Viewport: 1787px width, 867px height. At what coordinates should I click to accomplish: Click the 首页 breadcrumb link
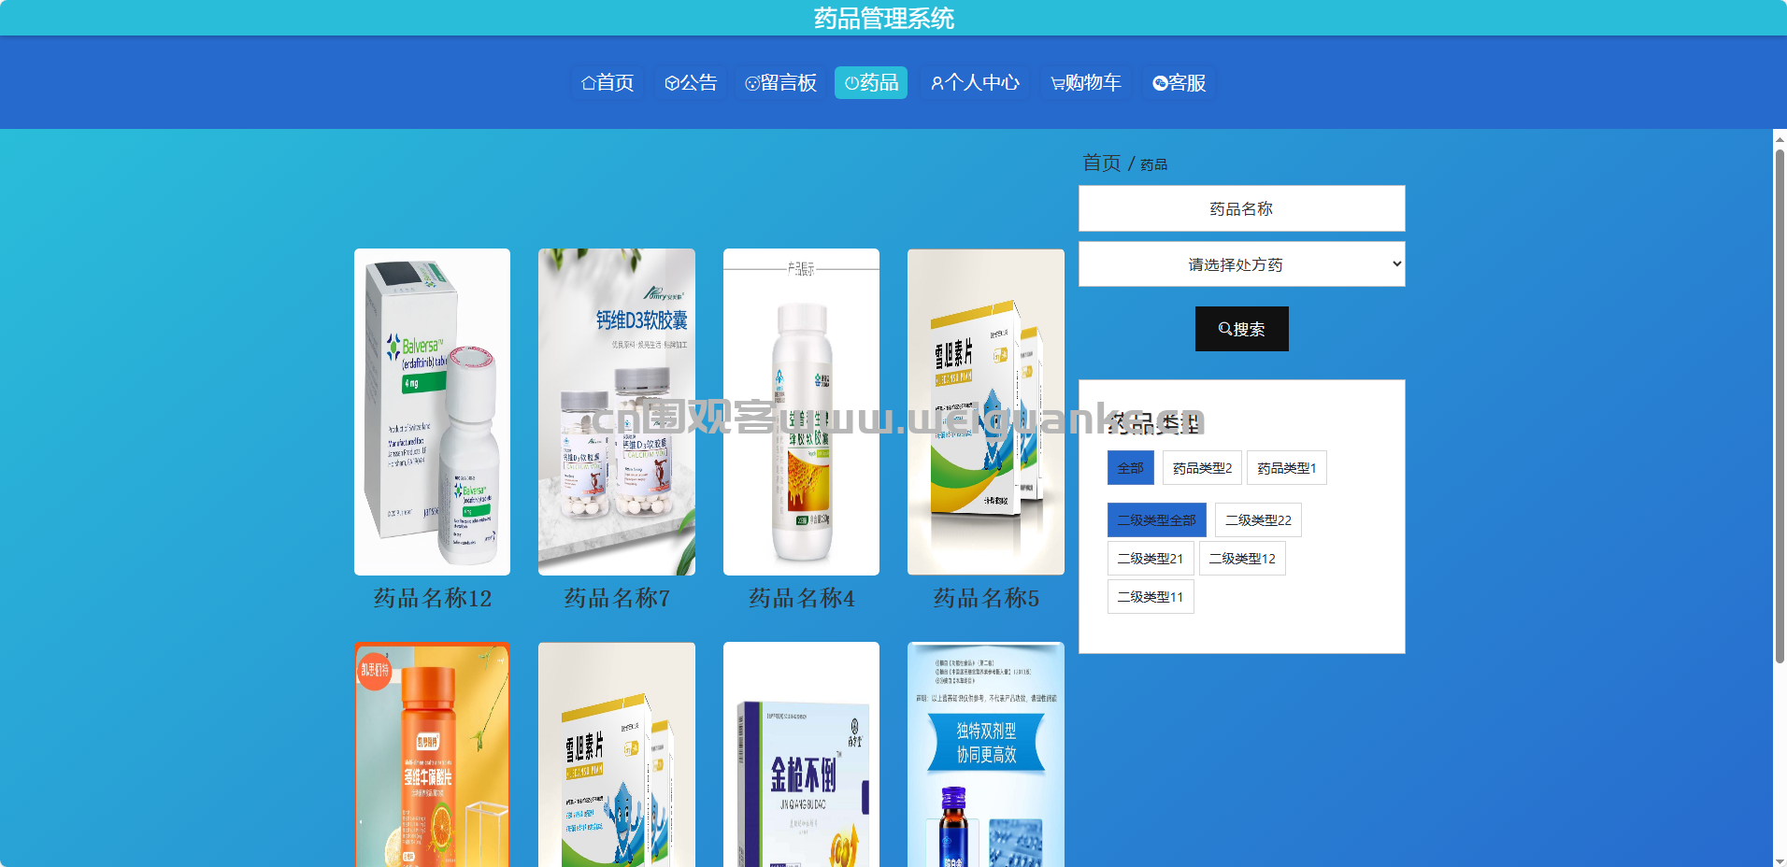(x=1101, y=163)
